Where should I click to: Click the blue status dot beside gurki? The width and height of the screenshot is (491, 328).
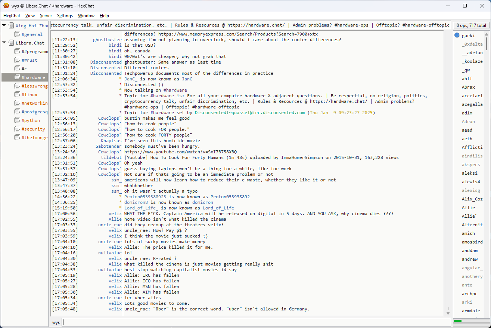click(457, 36)
